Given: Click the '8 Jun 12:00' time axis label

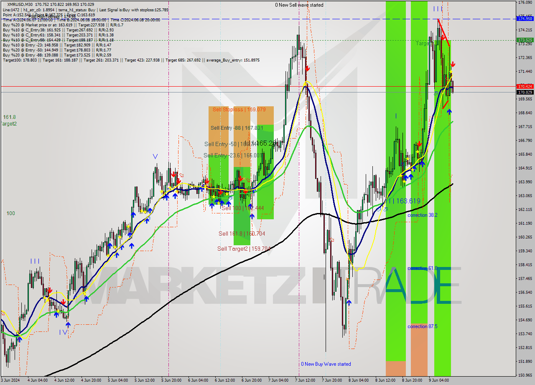Looking at the screenshot, I should 385,380.
